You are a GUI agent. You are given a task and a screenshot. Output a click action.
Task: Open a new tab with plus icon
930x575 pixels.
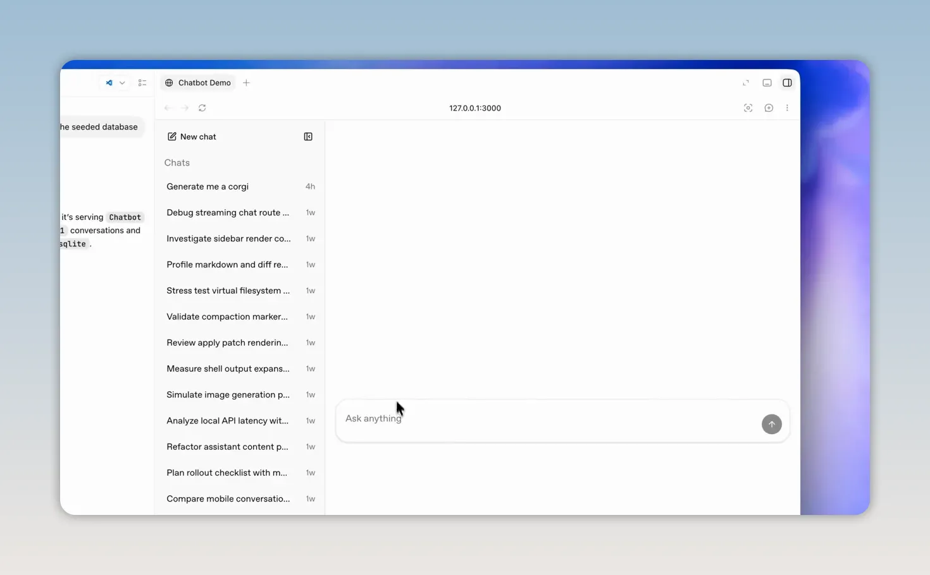click(x=246, y=83)
